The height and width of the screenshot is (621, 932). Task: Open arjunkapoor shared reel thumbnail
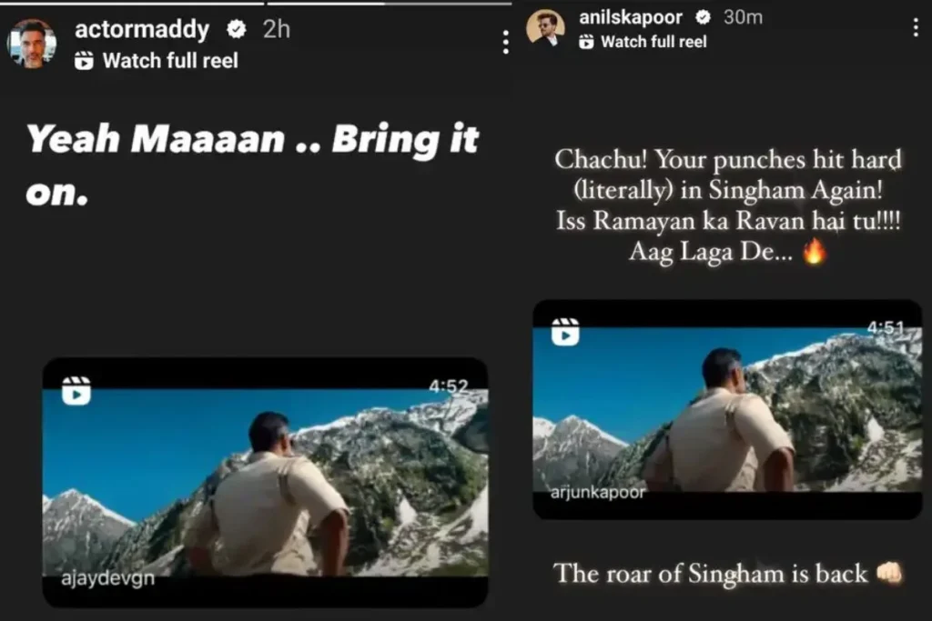click(727, 410)
